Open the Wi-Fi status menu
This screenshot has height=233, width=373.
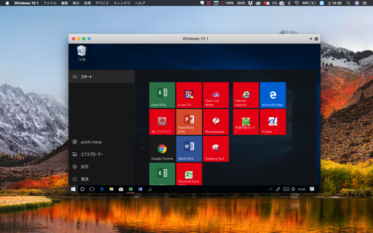click(297, 3)
